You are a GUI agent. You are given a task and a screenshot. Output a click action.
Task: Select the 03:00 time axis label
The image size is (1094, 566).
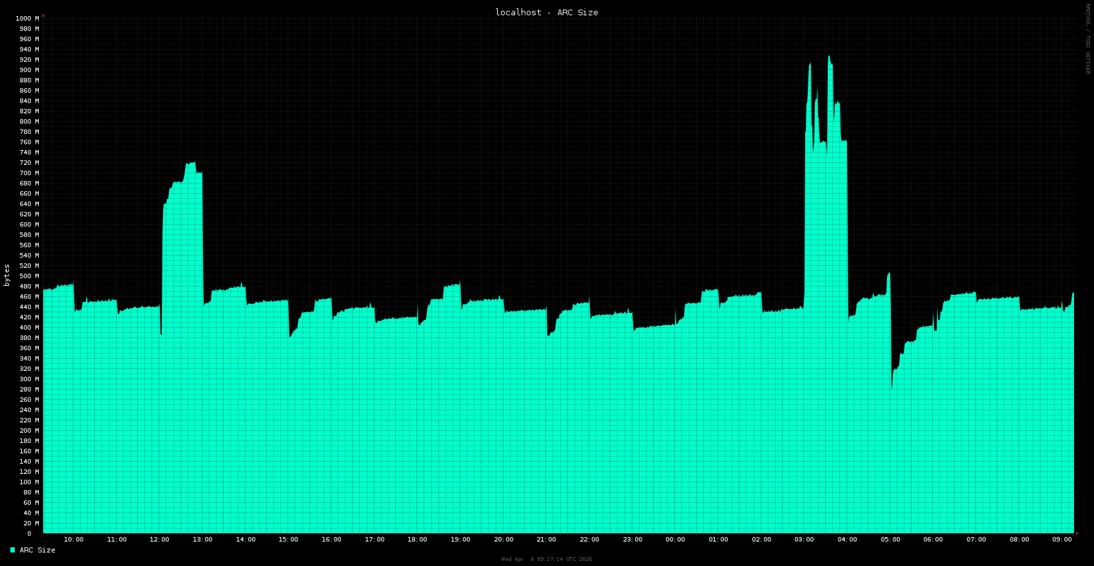[804, 540]
